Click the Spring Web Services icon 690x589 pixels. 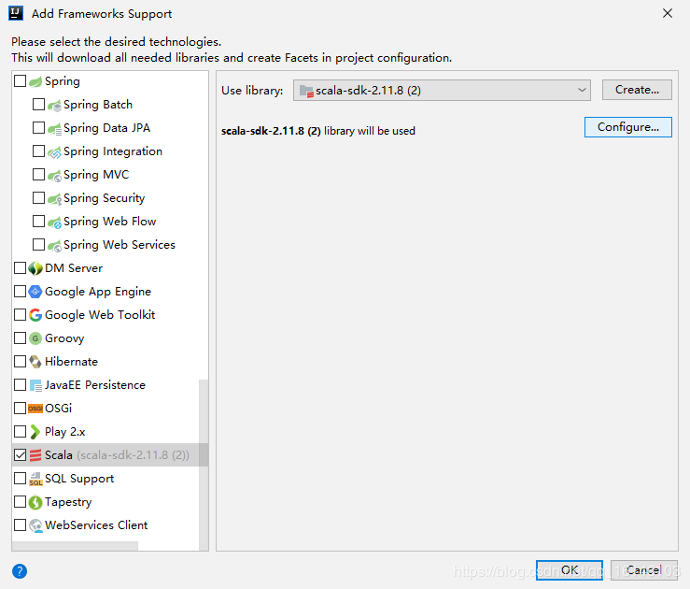pos(54,245)
